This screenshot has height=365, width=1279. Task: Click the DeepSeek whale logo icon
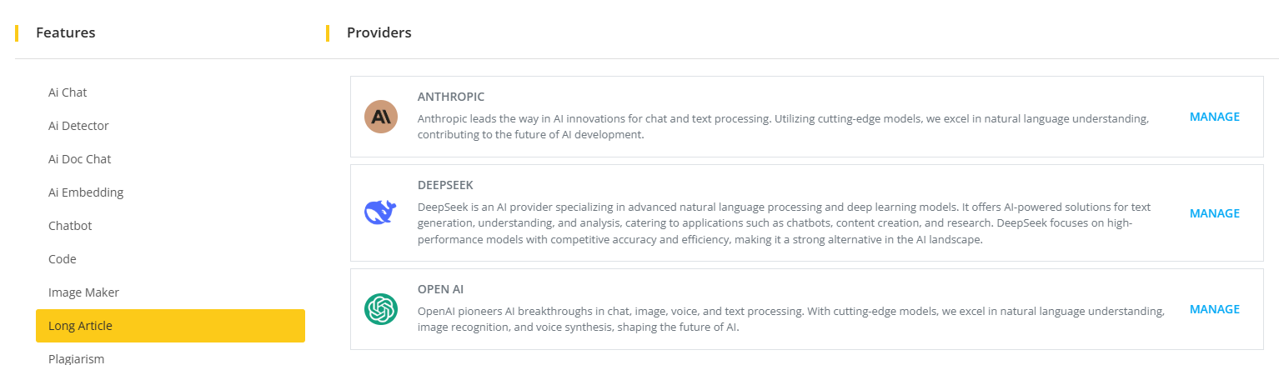click(381, 212)
